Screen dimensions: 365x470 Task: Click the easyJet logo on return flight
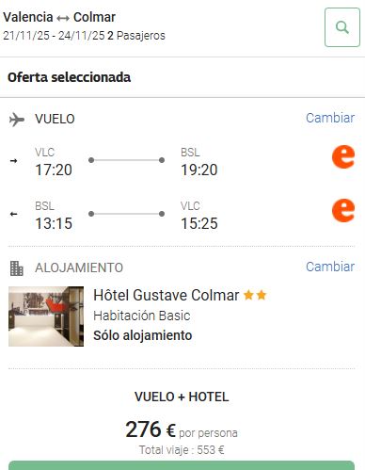[343, 210]
